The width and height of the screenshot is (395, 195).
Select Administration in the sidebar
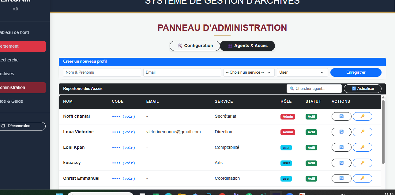click(23, 88)
